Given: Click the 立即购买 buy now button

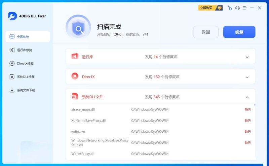Looking at the screenshot, I should click(210, 8).
